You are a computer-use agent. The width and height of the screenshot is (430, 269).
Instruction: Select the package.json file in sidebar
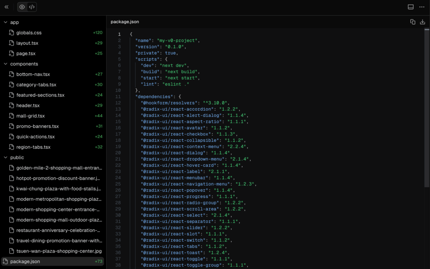click(25, 261)
